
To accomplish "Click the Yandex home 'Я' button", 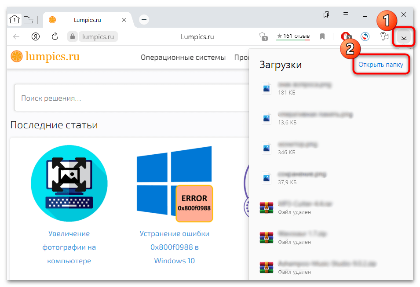I will [36, 37].
